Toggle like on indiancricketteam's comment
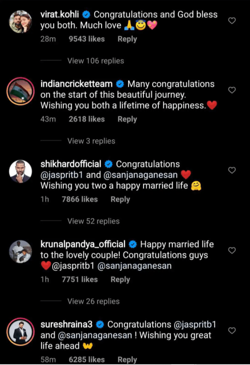This screenshot has width=250, height=365. (x=231, y=90)
